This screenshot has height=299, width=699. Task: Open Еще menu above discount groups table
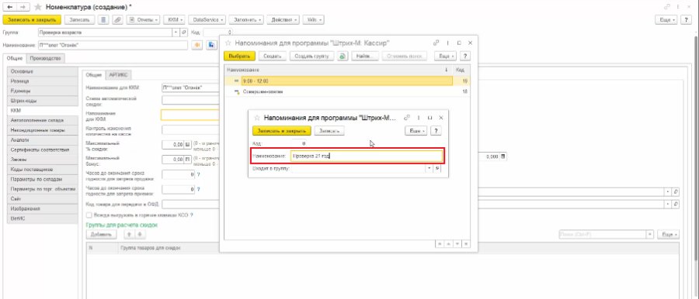click(668, 235)
